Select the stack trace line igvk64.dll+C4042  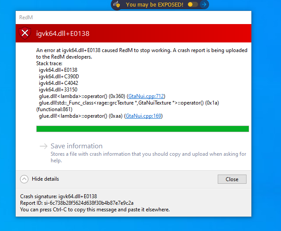click(x=58, y=83)
